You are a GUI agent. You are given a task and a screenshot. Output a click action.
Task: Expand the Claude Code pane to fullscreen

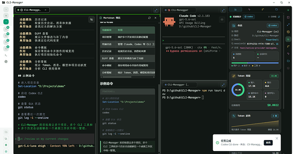[x=223, y=10]
